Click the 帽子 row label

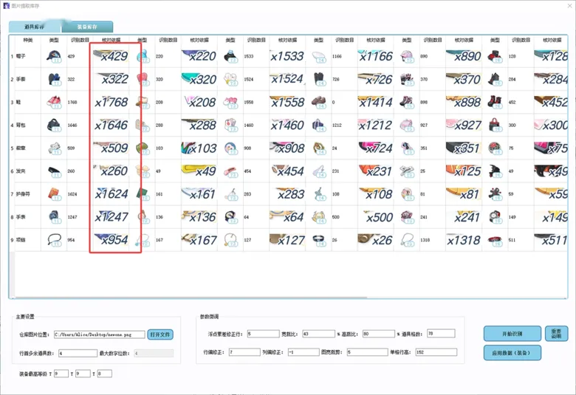pos(21,56)
